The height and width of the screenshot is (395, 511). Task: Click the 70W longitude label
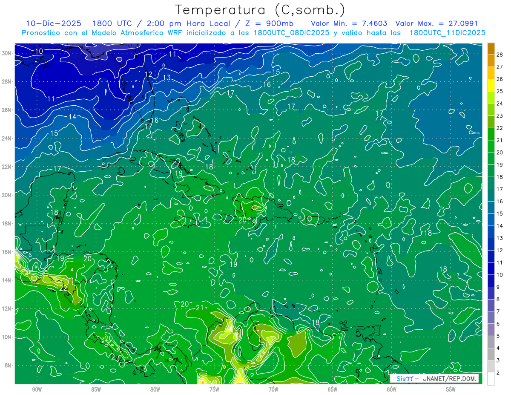coord(273,390)
